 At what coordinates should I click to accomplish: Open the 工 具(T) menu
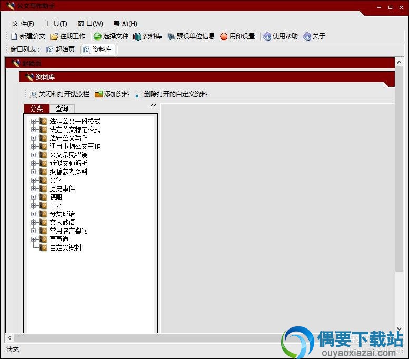point(56,24)
